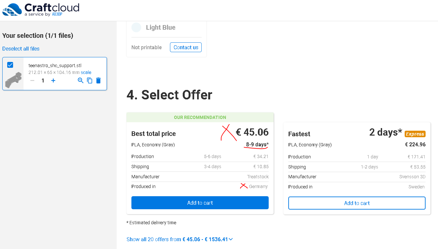
Task: Select the Fastest offer card heading
Action: tap(299, 134)
